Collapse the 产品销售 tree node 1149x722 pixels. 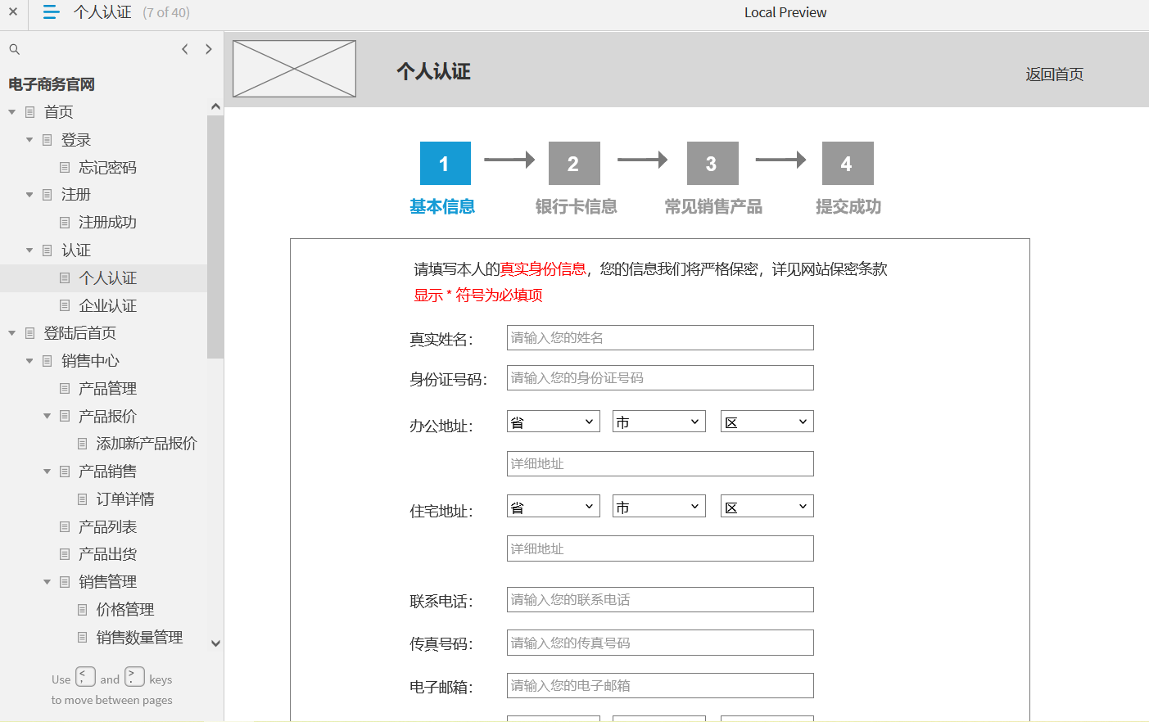tap(47, 472)
